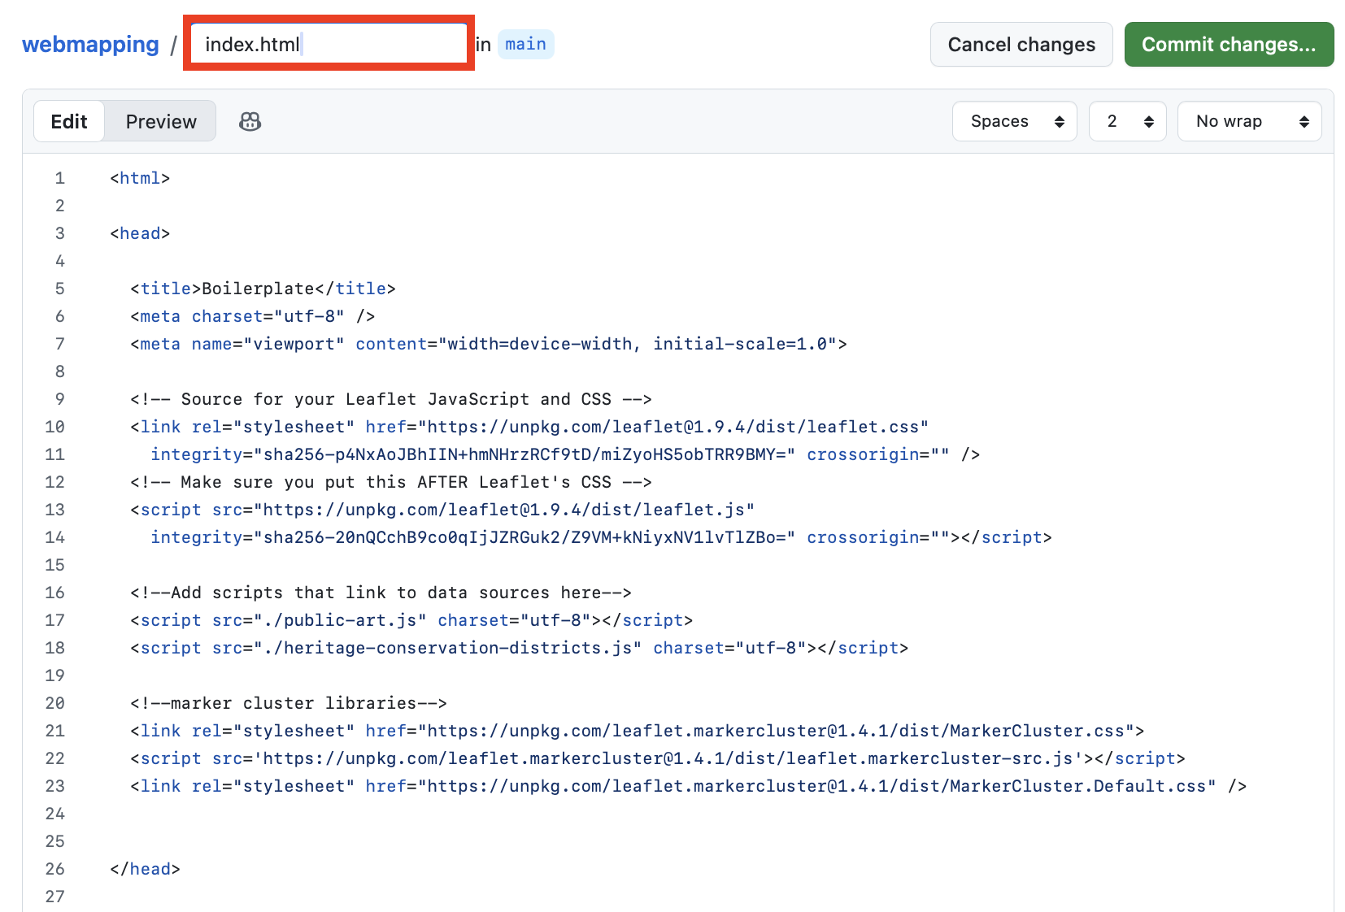Open the indent size dropdown showing 2
Viewport: 1345px width, 912px height.
[x=1127, y=122]
